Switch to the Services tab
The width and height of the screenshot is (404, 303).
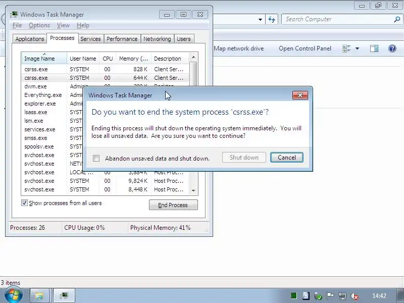coord(90,39)
